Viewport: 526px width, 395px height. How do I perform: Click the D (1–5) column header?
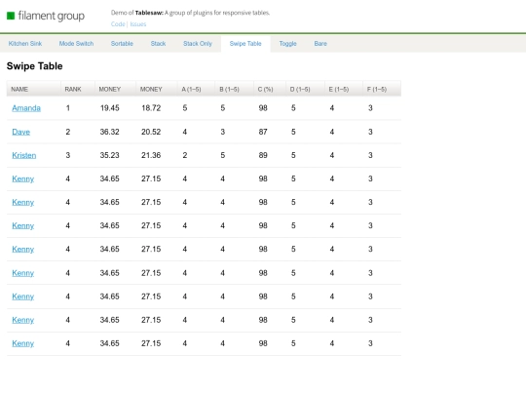pos(305,89)
